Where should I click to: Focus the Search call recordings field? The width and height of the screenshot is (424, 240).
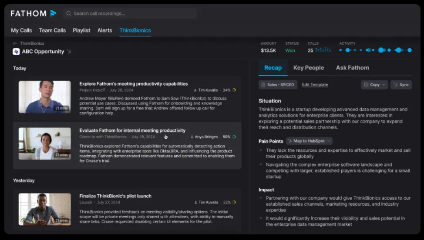coord(130,13)
